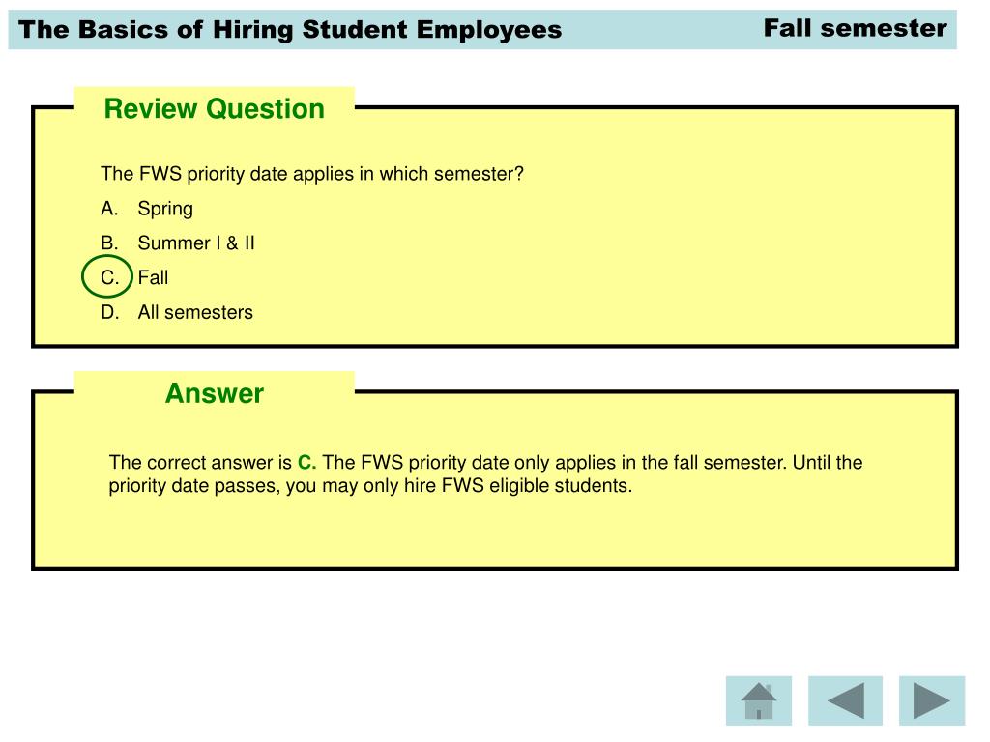Click the letter D. option marker

click(x=110, y=312)
